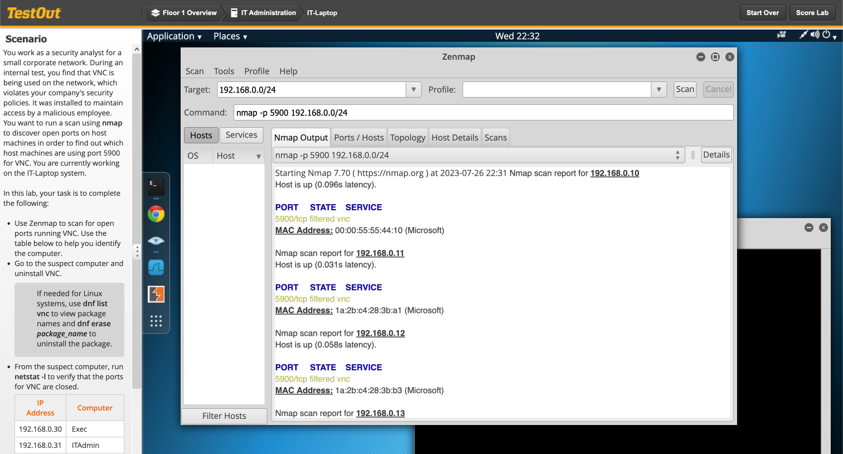Screen dimensions: 843x454
Task: Click the Scan button
Action: pos(685,89)
